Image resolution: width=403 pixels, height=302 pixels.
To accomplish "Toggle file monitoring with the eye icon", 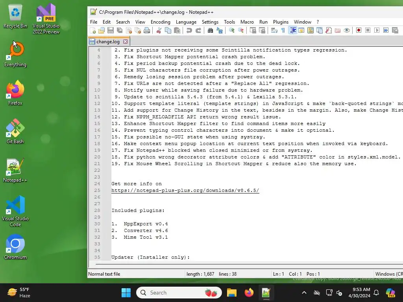I will 347,31.
